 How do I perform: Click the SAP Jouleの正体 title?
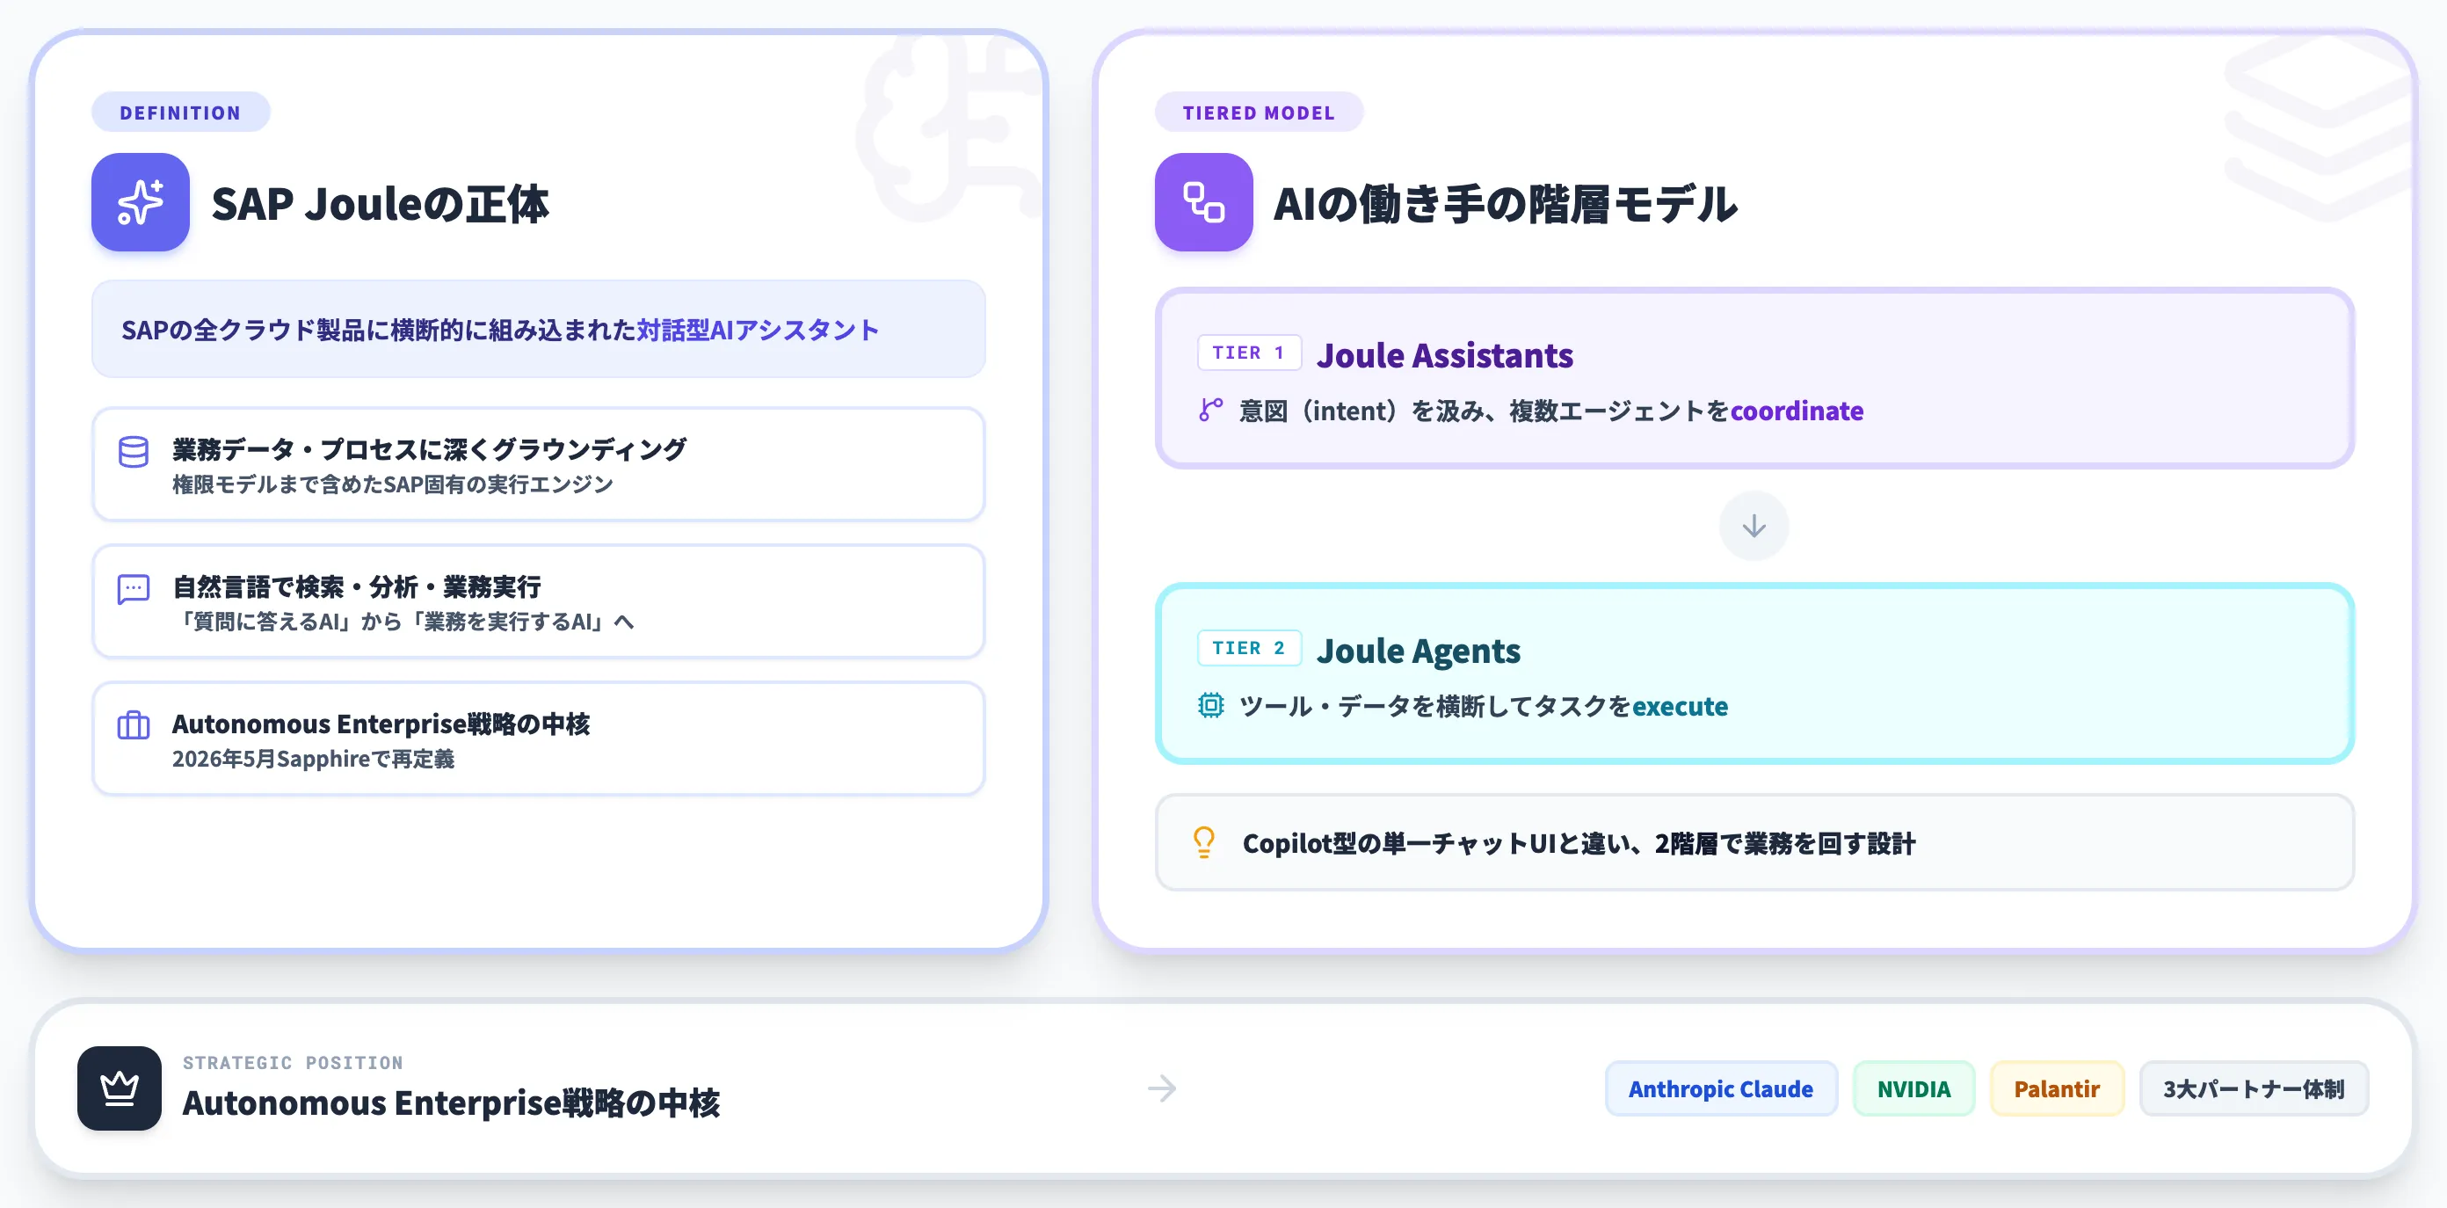pos(380,203)
